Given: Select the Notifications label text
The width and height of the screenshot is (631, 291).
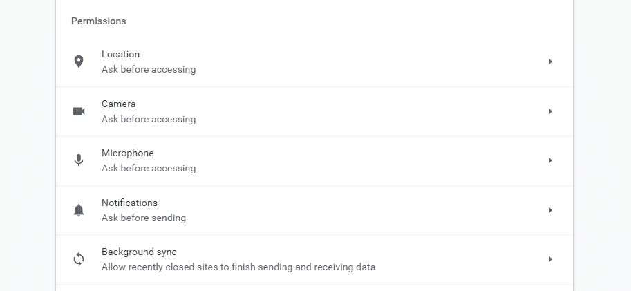Looking at the screenshot, I should 129,203.
